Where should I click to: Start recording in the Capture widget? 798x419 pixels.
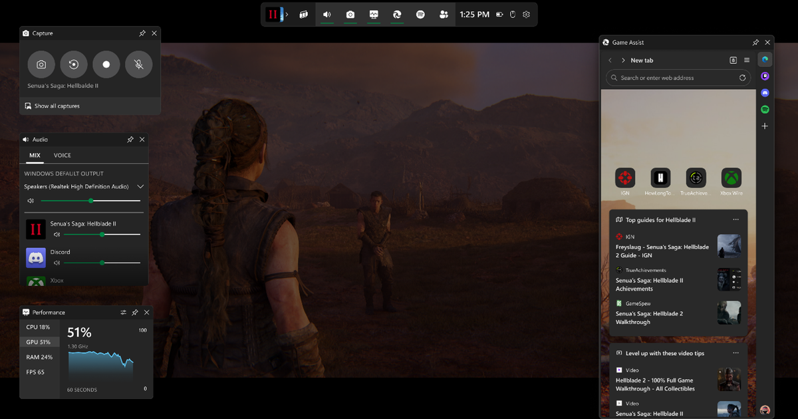[106, 65]
